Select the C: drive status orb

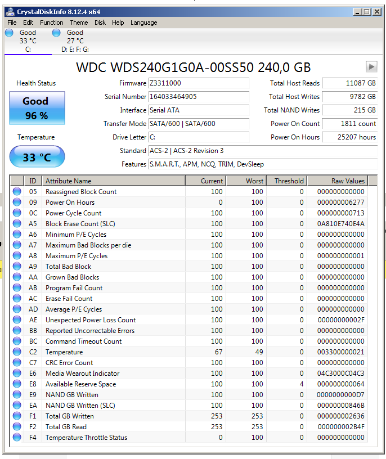10,33
